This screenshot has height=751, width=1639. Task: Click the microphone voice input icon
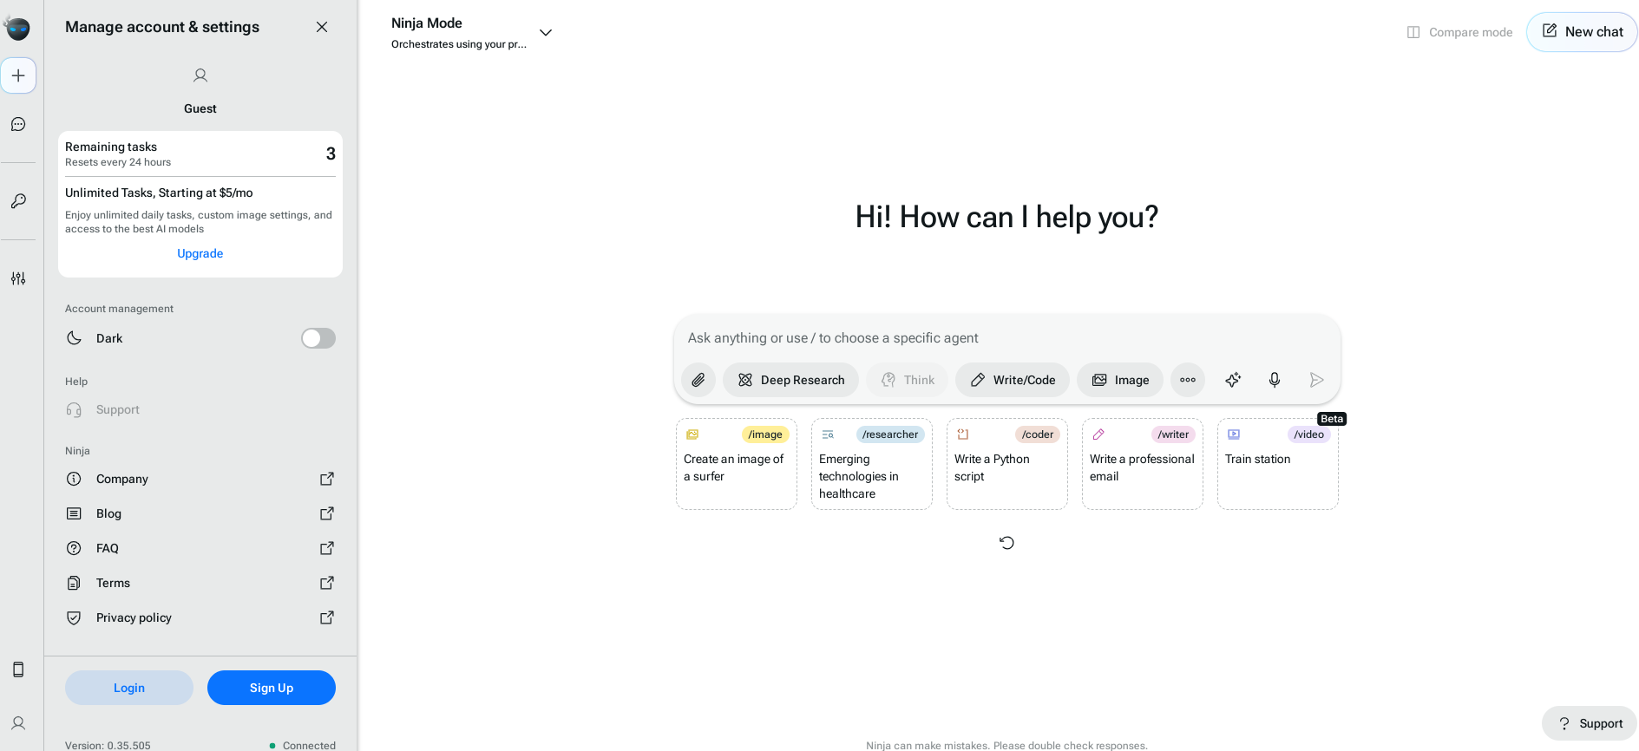[x=1274, y=380]
